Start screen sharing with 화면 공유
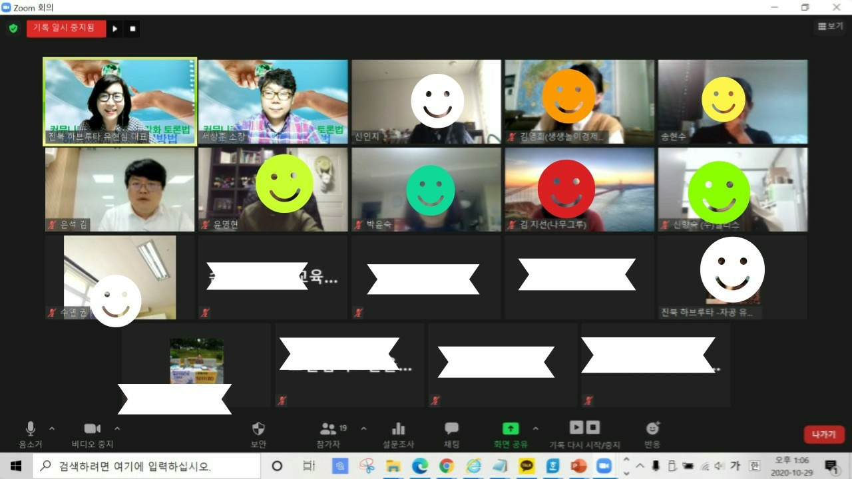 coord(511,435)
